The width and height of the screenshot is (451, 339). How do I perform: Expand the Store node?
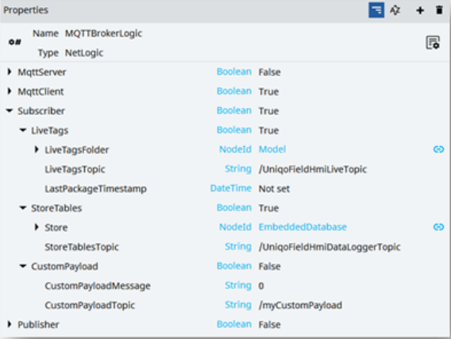coord(37,227)
